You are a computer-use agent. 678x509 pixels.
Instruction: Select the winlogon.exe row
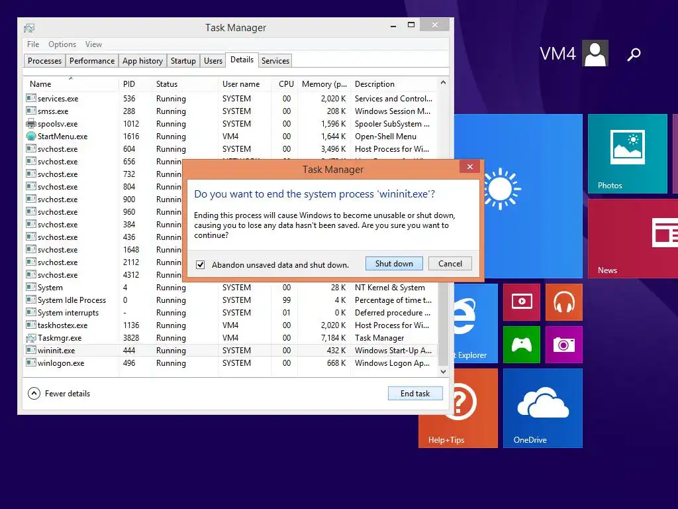click(230, 363)
